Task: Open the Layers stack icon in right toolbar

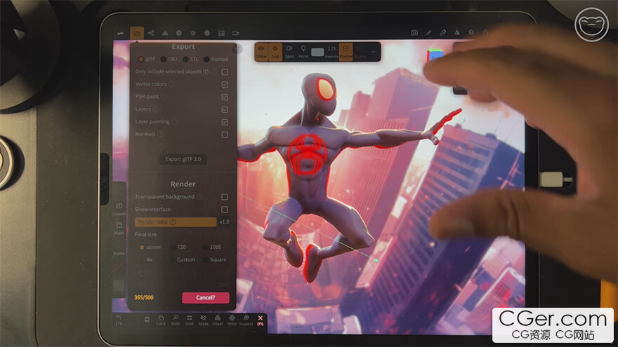Action: pos(471,33)
